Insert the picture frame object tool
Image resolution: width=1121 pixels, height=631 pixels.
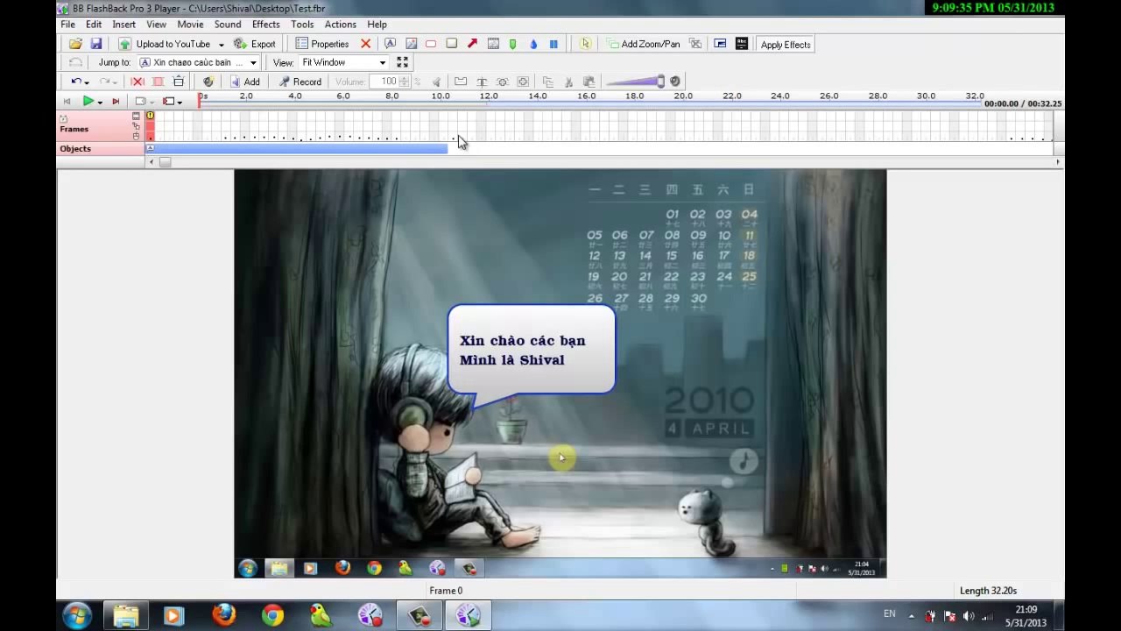[493, 44]
